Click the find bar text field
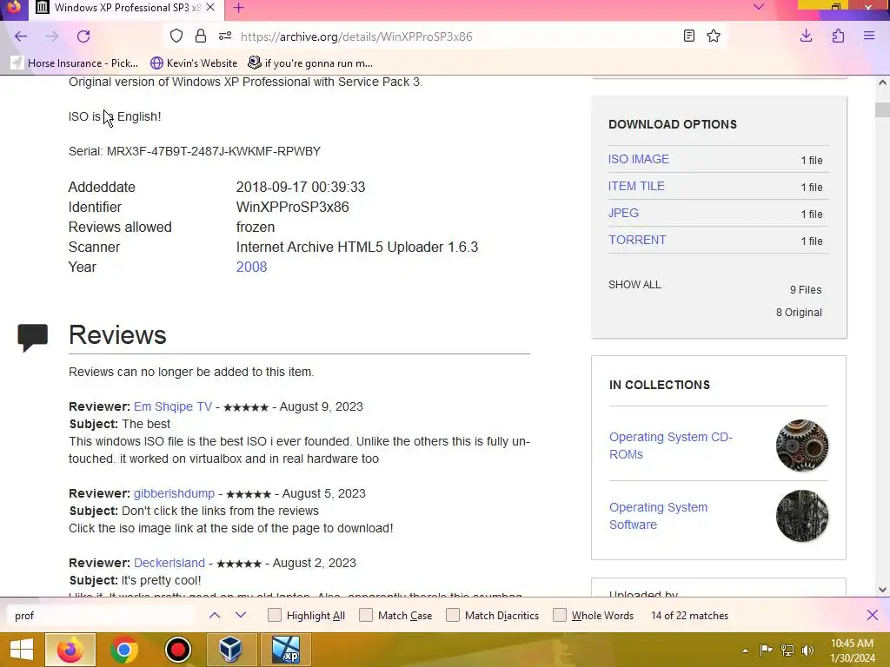 pyautogui.click(x=101, y=616)
